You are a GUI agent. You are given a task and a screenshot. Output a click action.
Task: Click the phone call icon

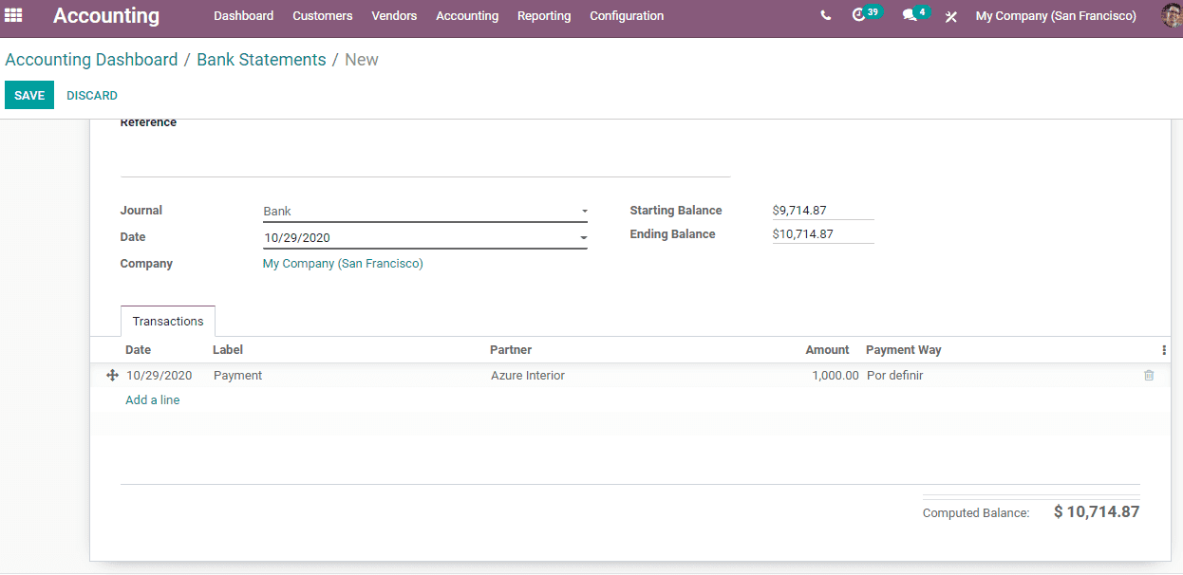826,16
